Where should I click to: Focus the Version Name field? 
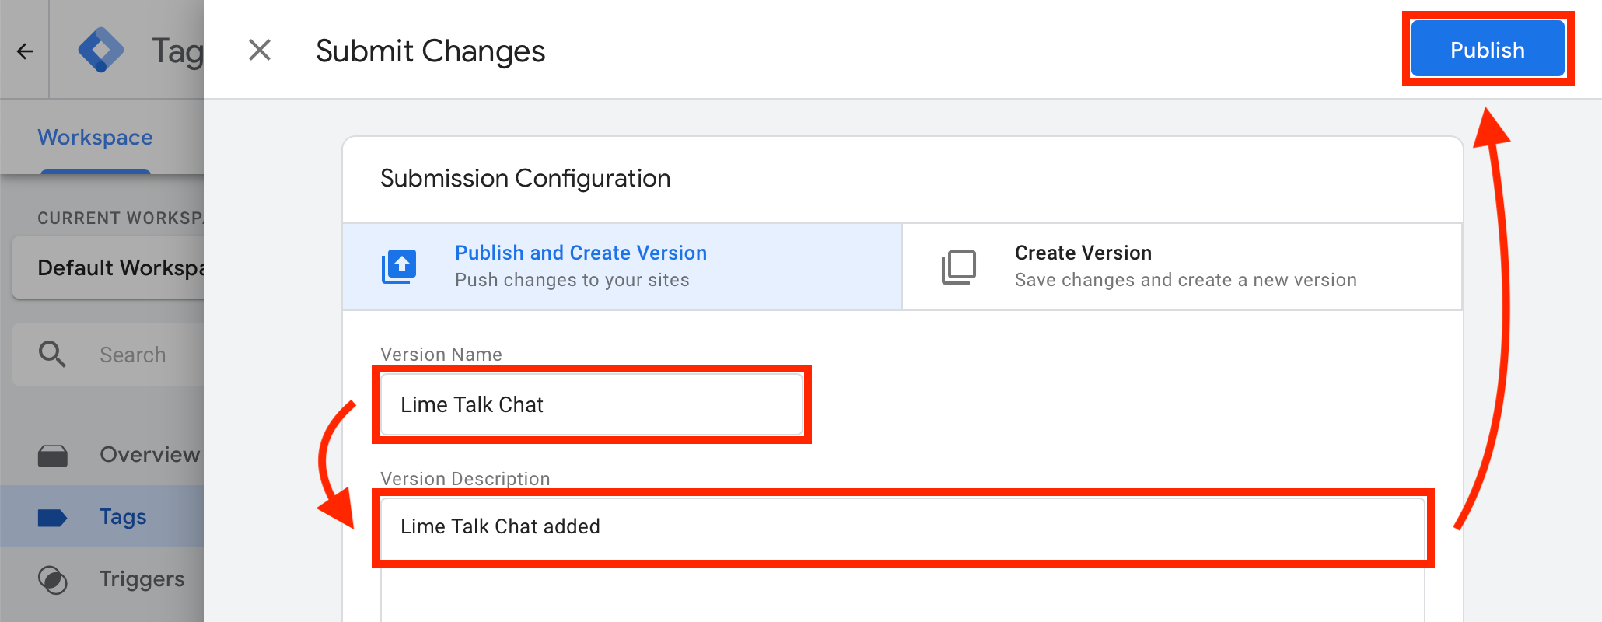pos(592,404)
